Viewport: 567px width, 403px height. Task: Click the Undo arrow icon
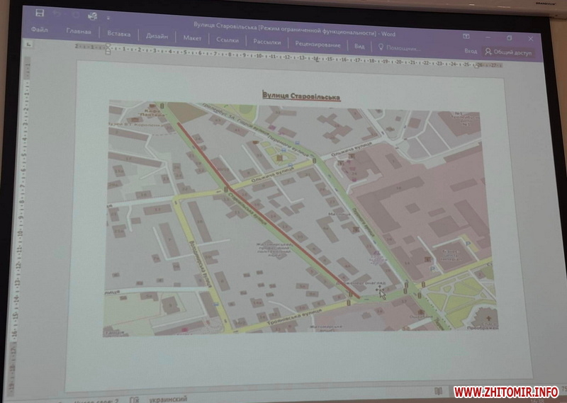(x=58, y=13)
